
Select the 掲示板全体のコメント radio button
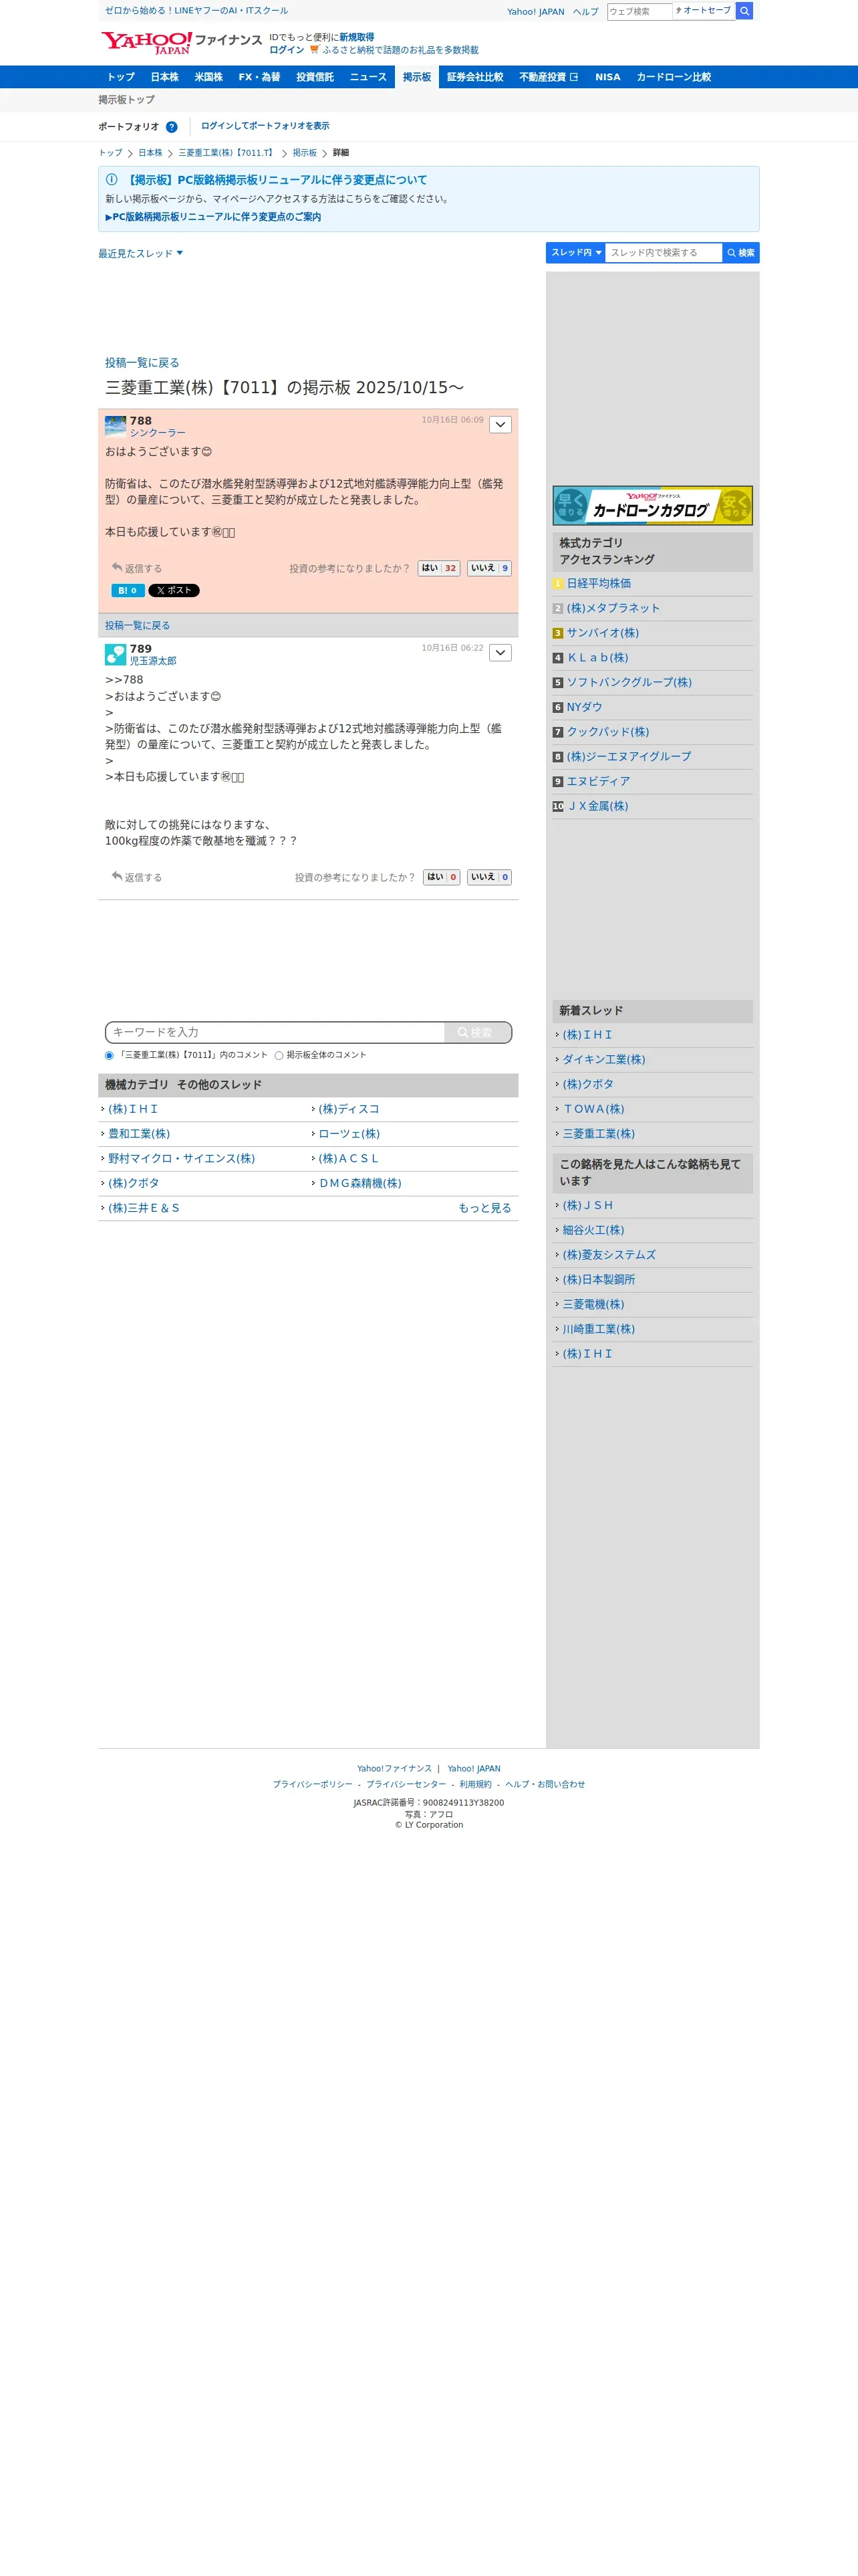click(x=279, y=1056)
